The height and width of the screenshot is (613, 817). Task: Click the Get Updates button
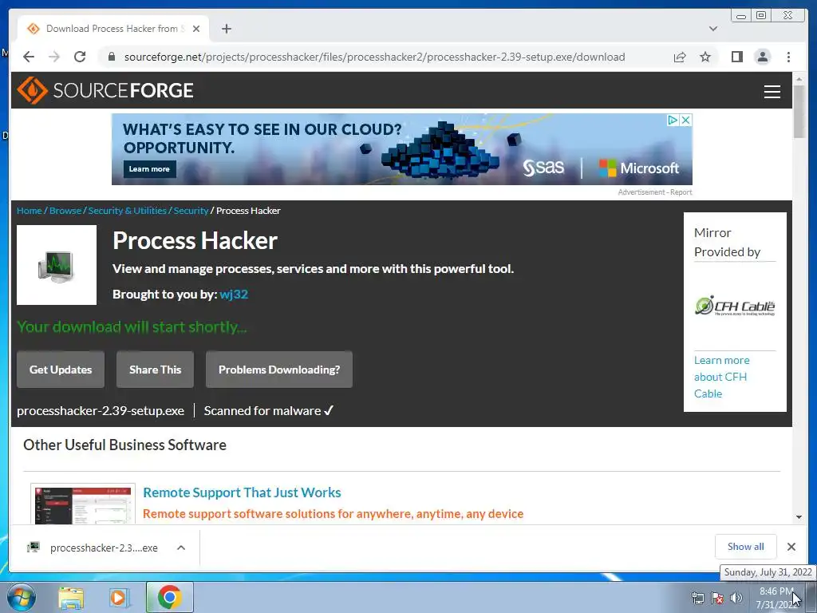point(61,370)
